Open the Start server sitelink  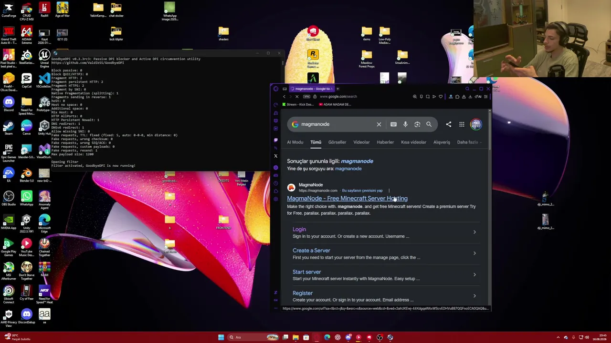[306, 272]
